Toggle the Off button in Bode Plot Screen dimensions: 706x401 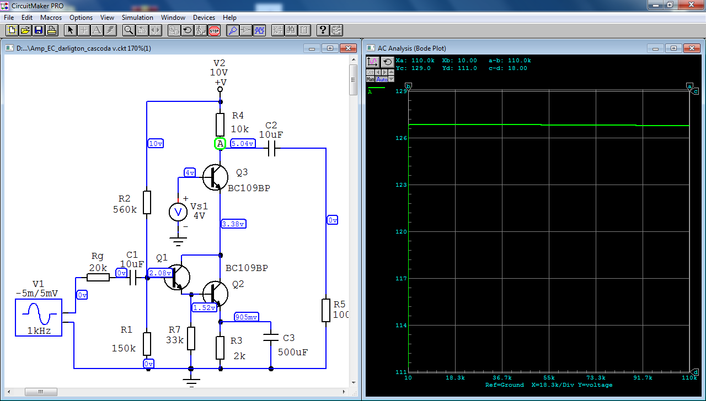370,72
